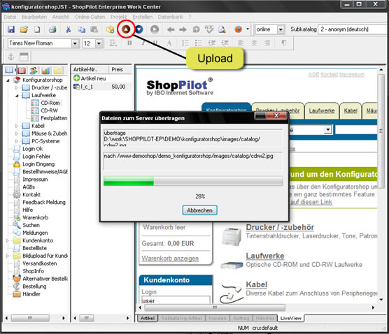The width and height of the screenshot is (389, 334).
Task: Click the LiveView horizontal scrollbar thumb
Action: pos(215,307)
